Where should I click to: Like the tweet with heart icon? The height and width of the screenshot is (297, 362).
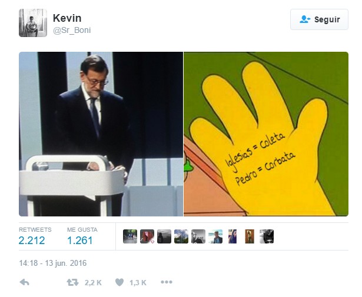click(x=119, y=282)
